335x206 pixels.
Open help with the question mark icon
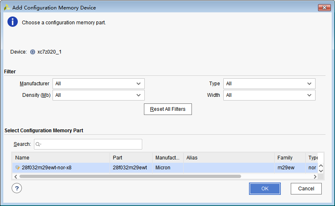[17, 188]
